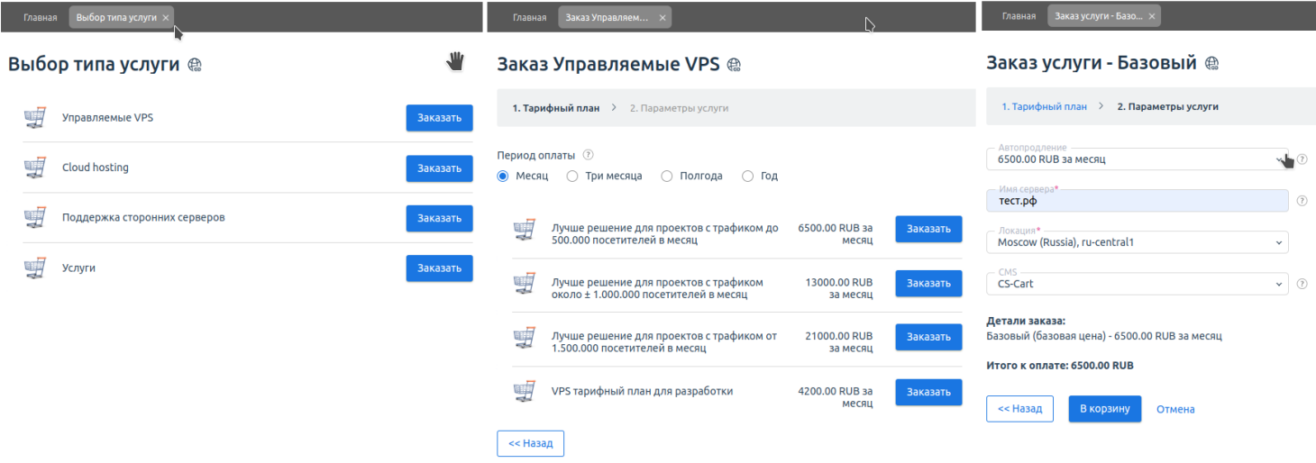
Task: Click cart icon beside 13000.00 RUB tariff plan
Action: [x=524, y=284]
